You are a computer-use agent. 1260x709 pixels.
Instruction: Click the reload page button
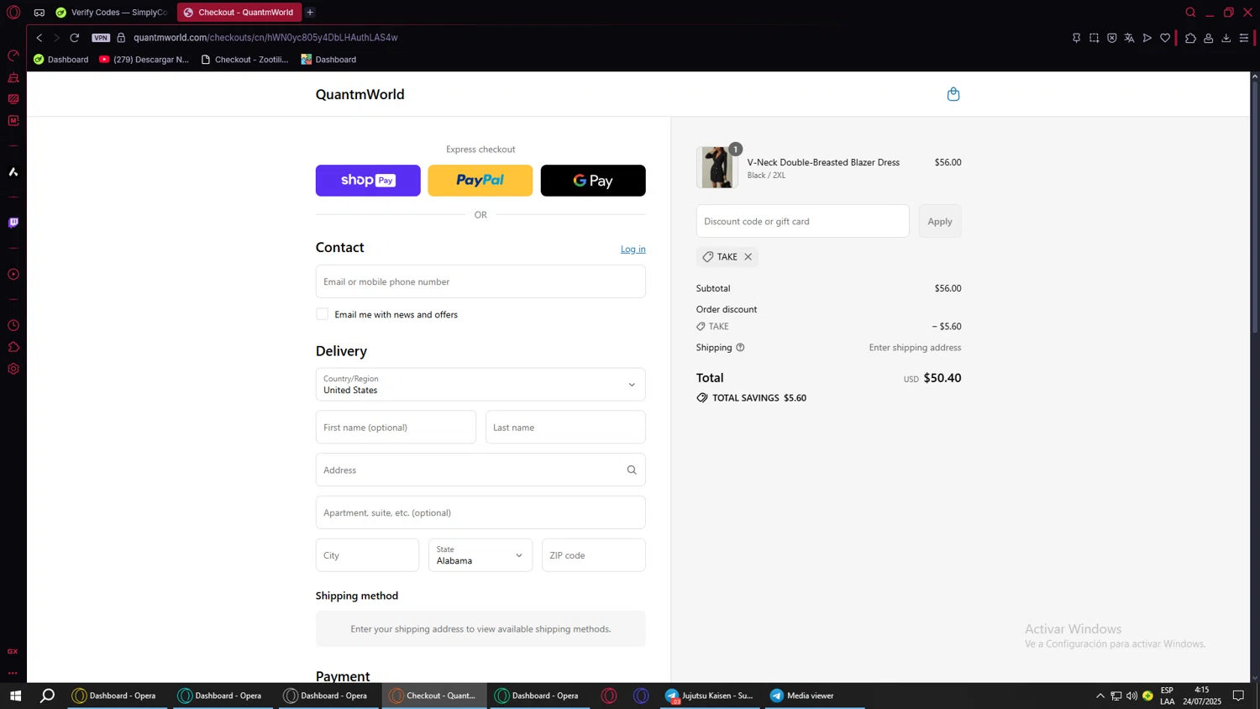75,38
